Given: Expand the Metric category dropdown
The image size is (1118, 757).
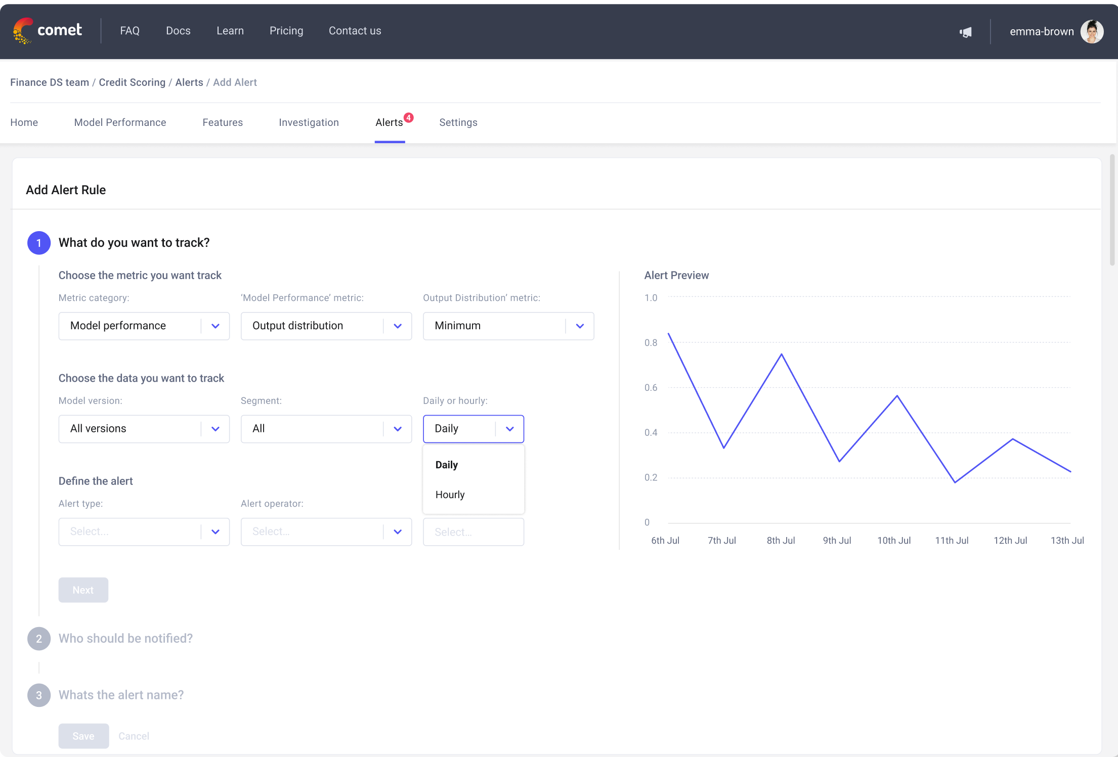Looking at the screenshot, I should pyautogui.click(x=144, y=326).
